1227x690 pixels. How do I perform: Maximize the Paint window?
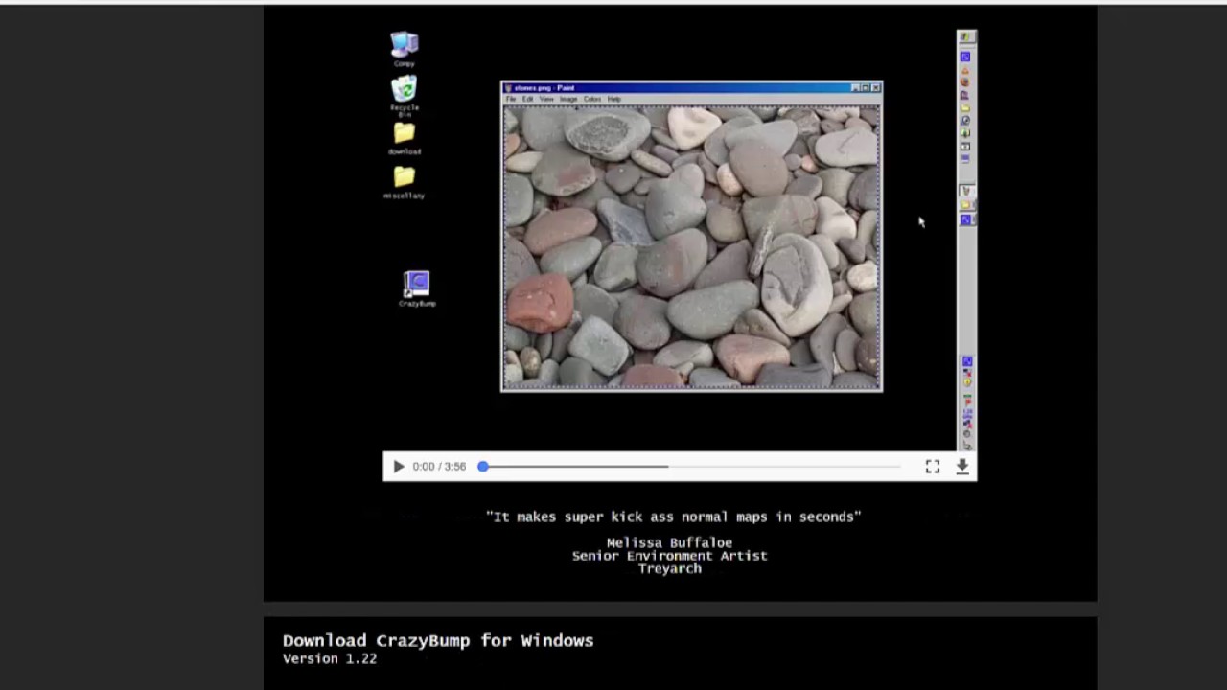coord(866,88)
